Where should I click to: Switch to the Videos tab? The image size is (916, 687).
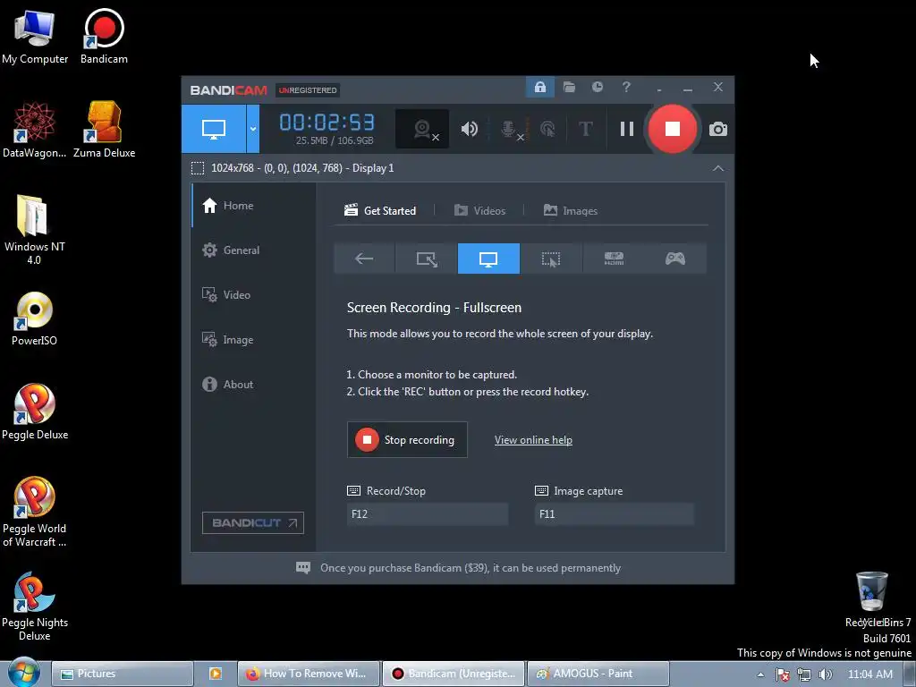pyautogui.click(x=479, y=211)
